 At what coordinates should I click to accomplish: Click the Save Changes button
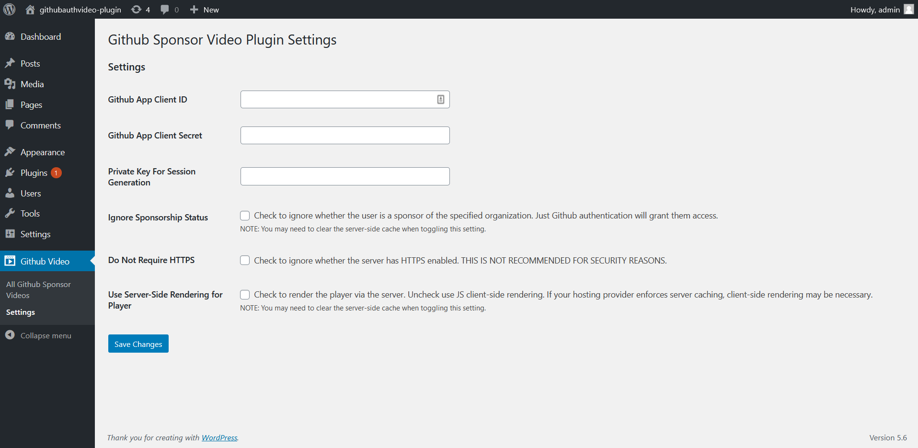(138, 344)
